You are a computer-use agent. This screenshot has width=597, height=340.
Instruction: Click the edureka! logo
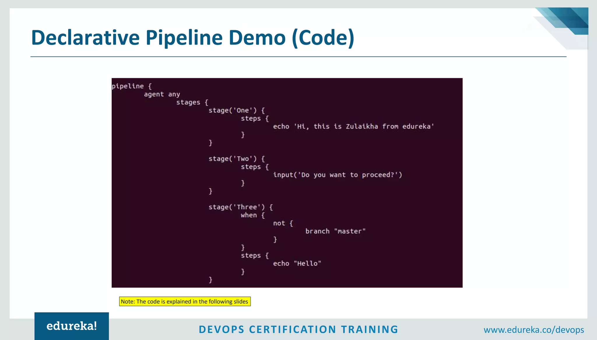[x=72, y=326]
